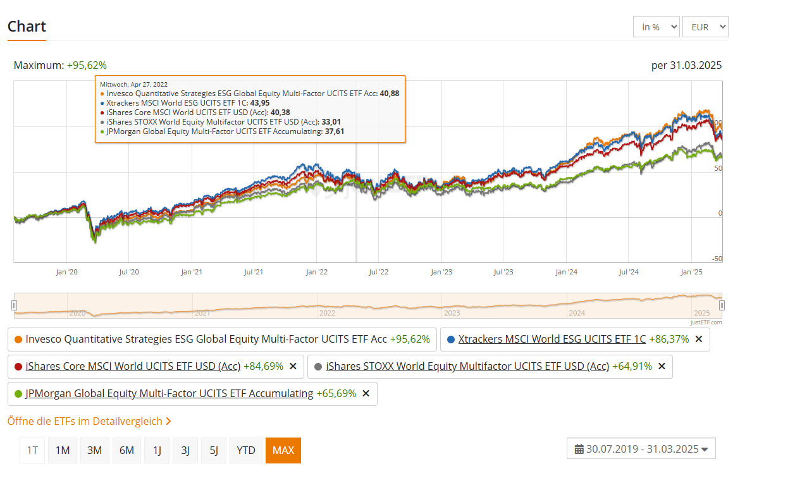Screen dimensions: 795x490
Task: Select the 1M time range
Action: (62, 450)
